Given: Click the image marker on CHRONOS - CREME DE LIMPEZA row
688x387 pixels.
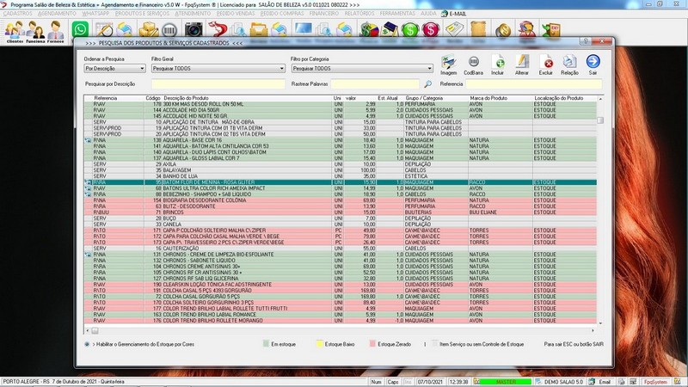Looking at the screenshot, I should [88, 255].
